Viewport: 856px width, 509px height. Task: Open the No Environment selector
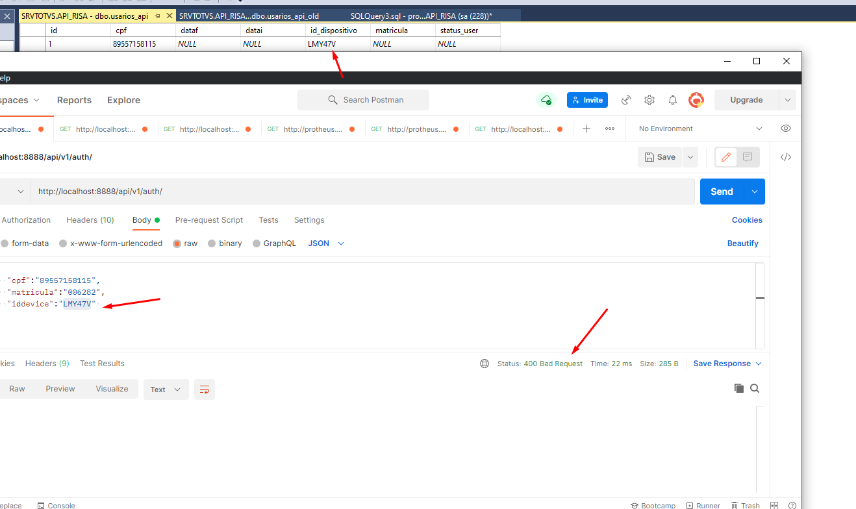[700, 129]
